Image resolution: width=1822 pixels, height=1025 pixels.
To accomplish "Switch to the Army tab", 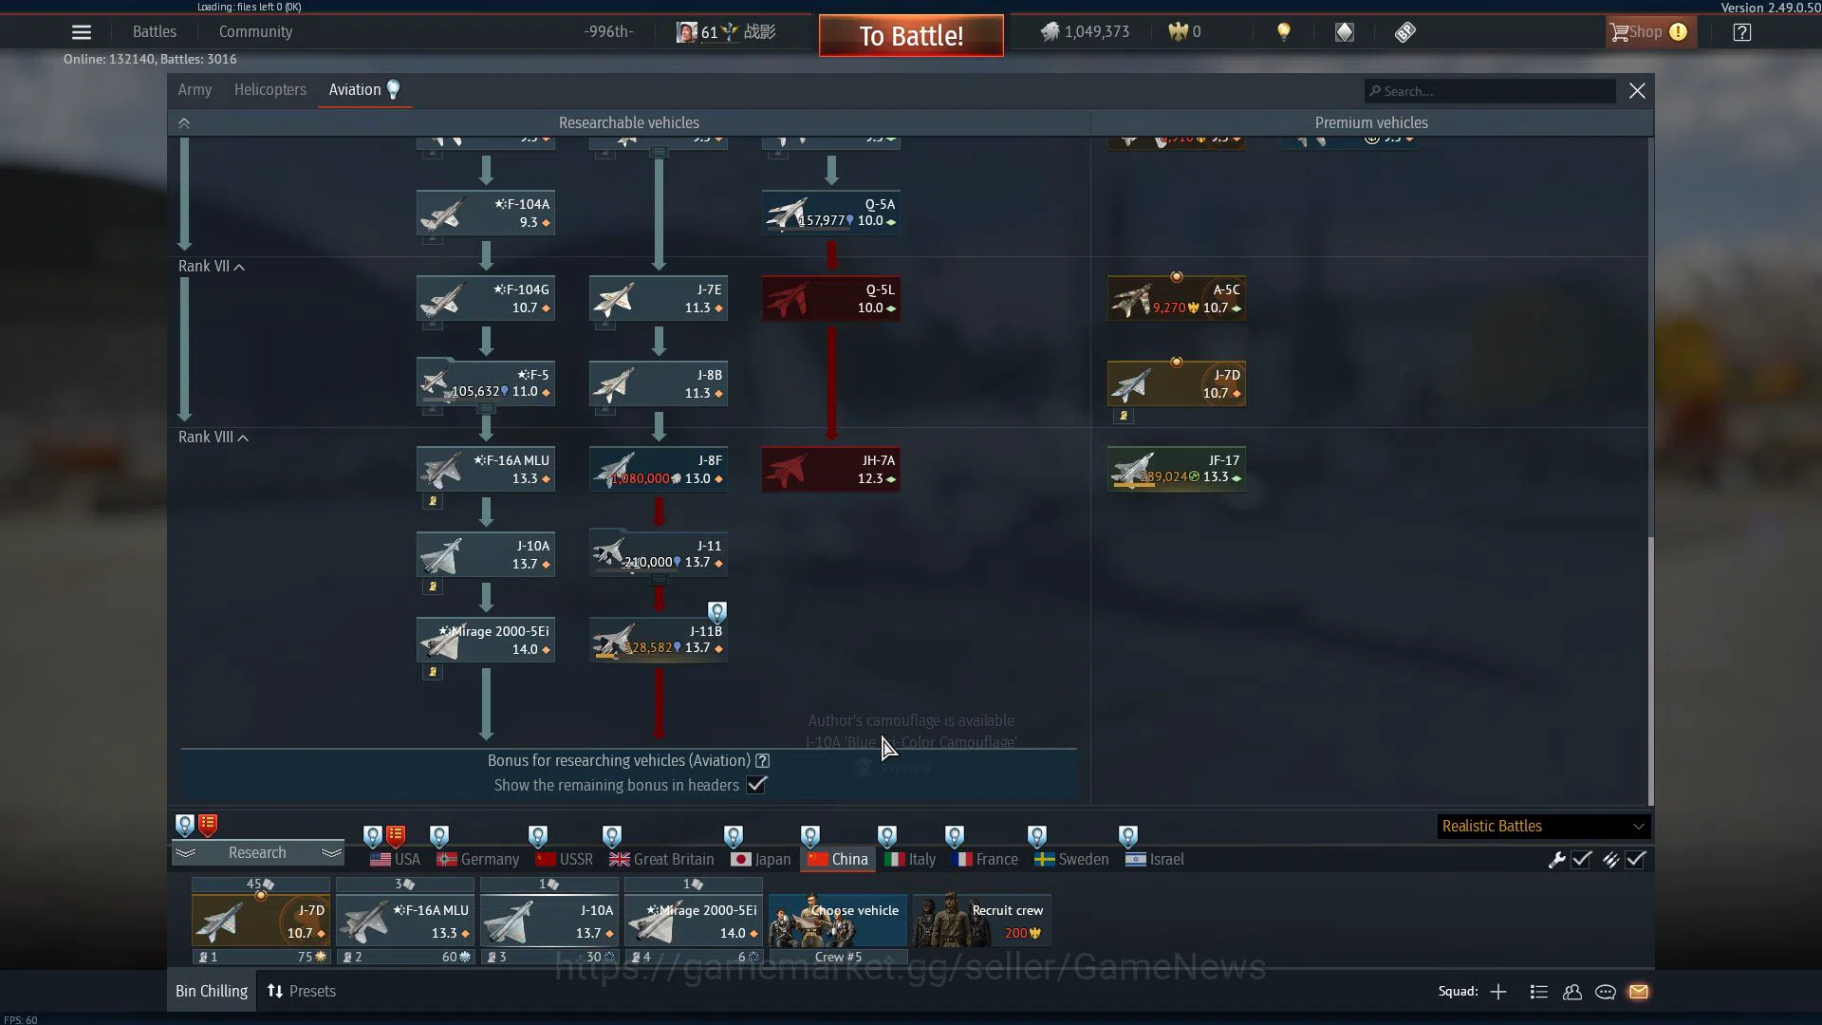I will 195,90.
